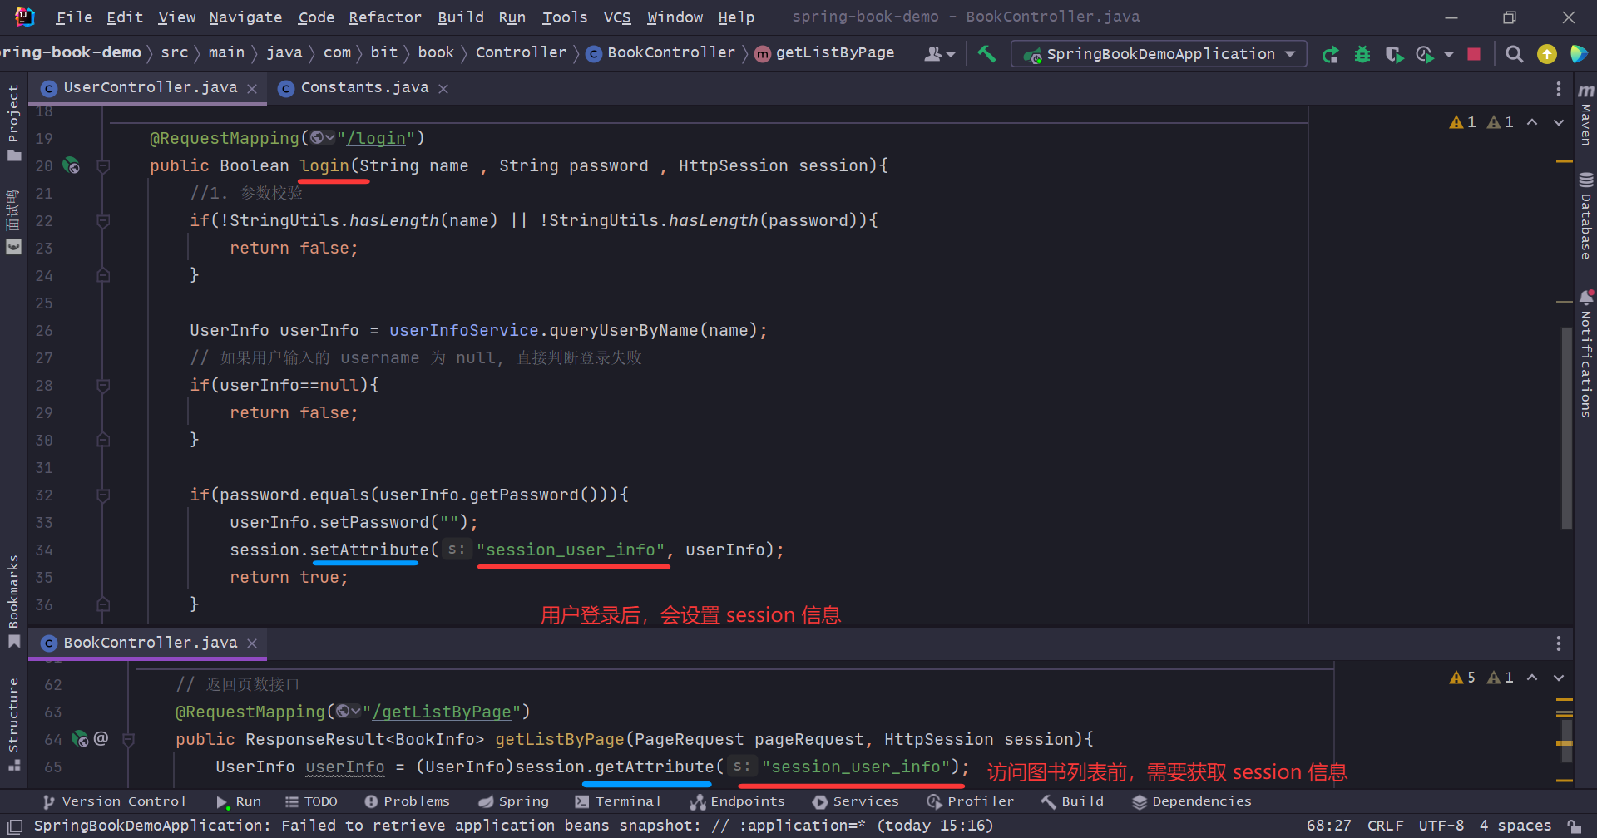Open the VCS menu
This screenshot has width=1597, height=838.
617,17
